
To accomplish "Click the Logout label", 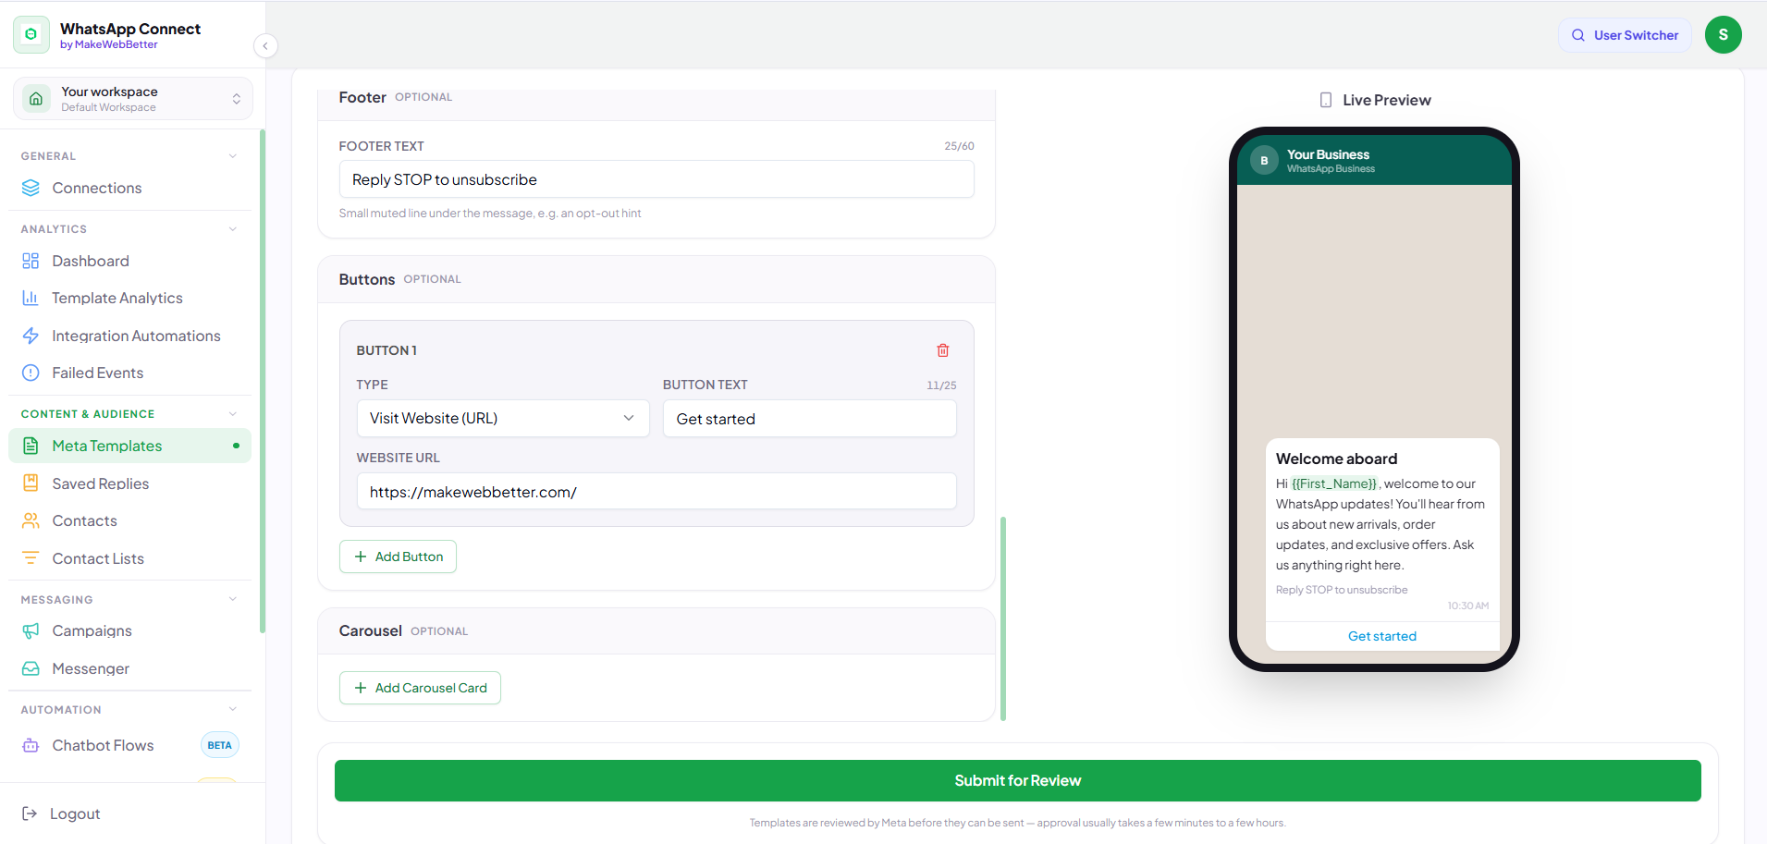I will coord(75,813).
